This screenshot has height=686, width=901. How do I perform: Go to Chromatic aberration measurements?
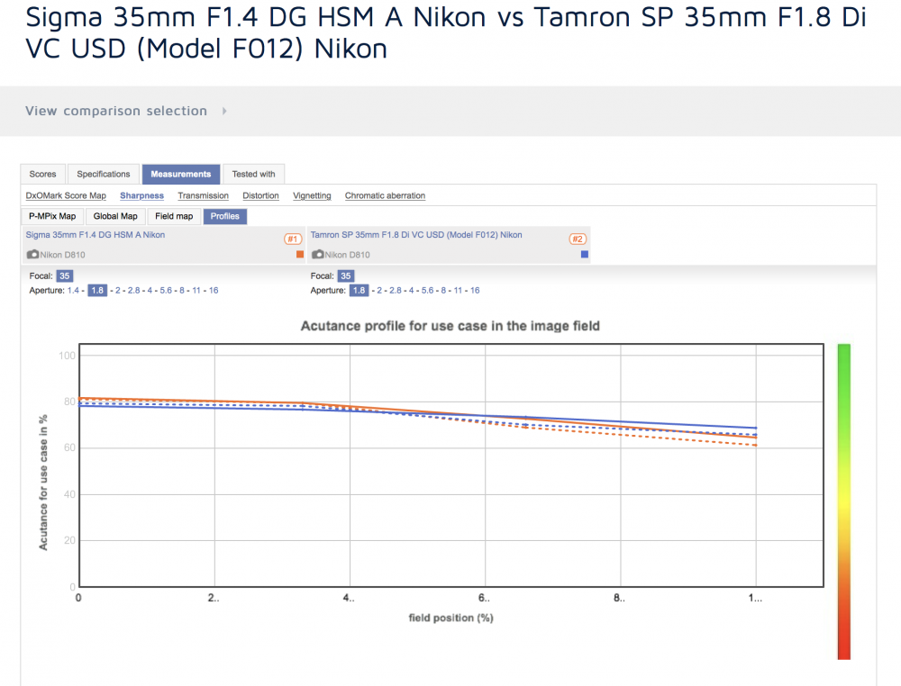tap(385, 195)
